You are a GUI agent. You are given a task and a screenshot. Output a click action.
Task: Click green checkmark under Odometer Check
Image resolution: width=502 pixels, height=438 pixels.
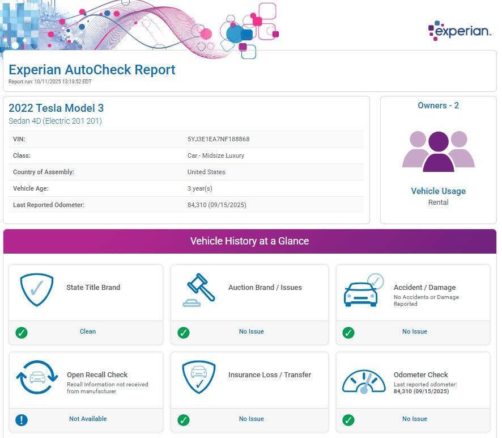[348, 420]
